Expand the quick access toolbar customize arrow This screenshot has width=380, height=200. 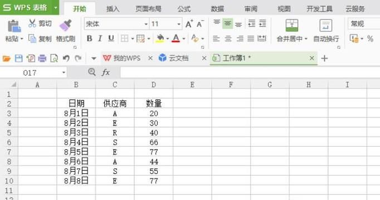tap(94, 58)
